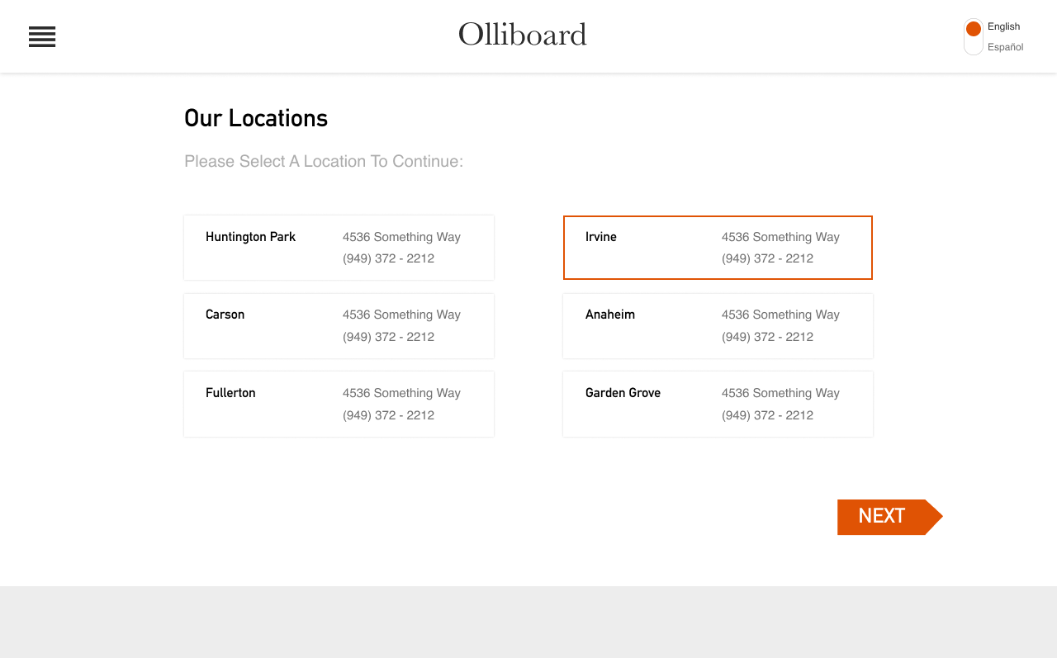Click the Olliboard logo
Image resolution: width=1057 pixels, height=658 pixels.
pyautogui.click(x=522, y=35)
